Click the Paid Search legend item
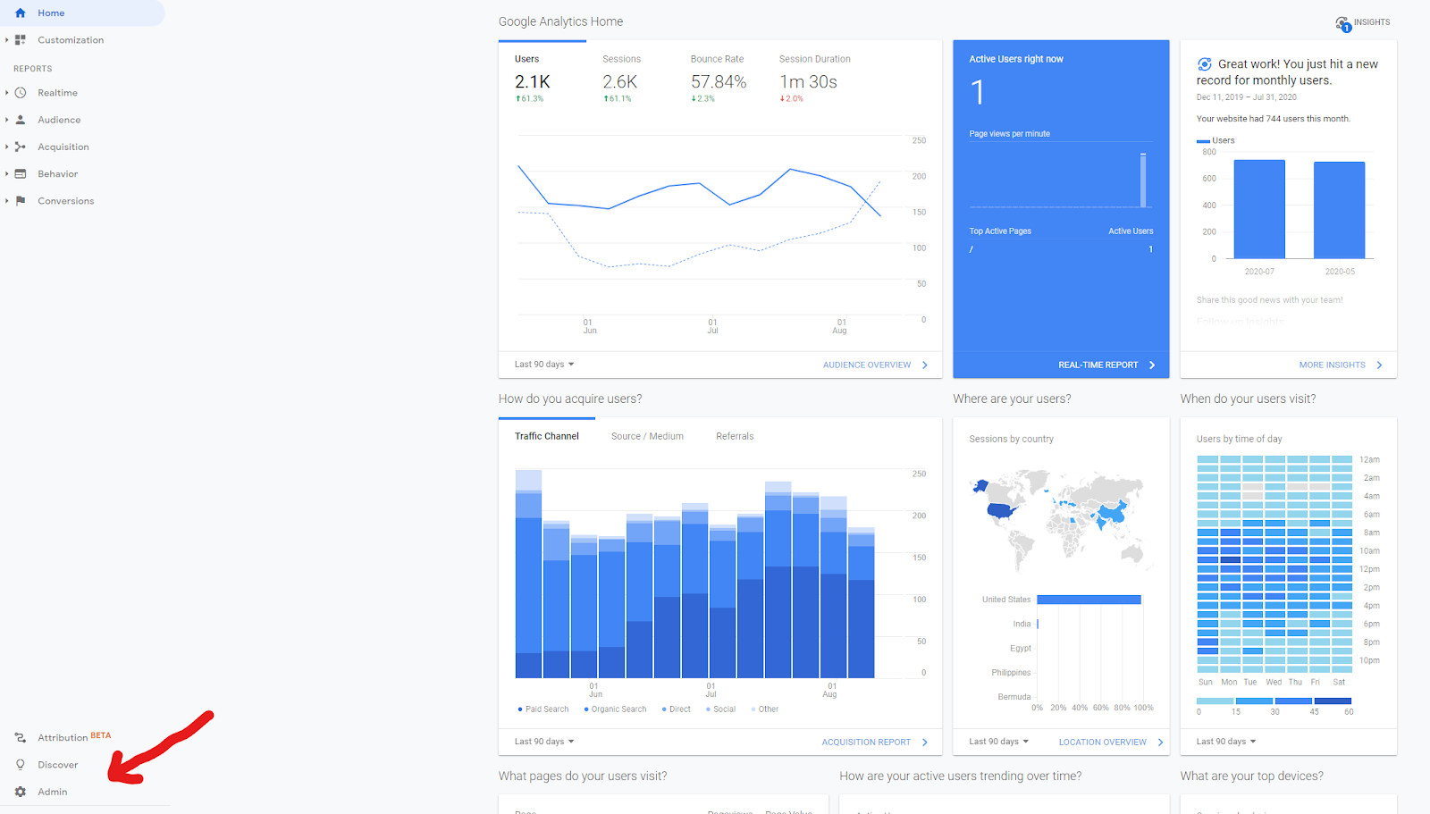Image resolution: width=1430 pixels, height=814 pixels. (x=543, y=709)
